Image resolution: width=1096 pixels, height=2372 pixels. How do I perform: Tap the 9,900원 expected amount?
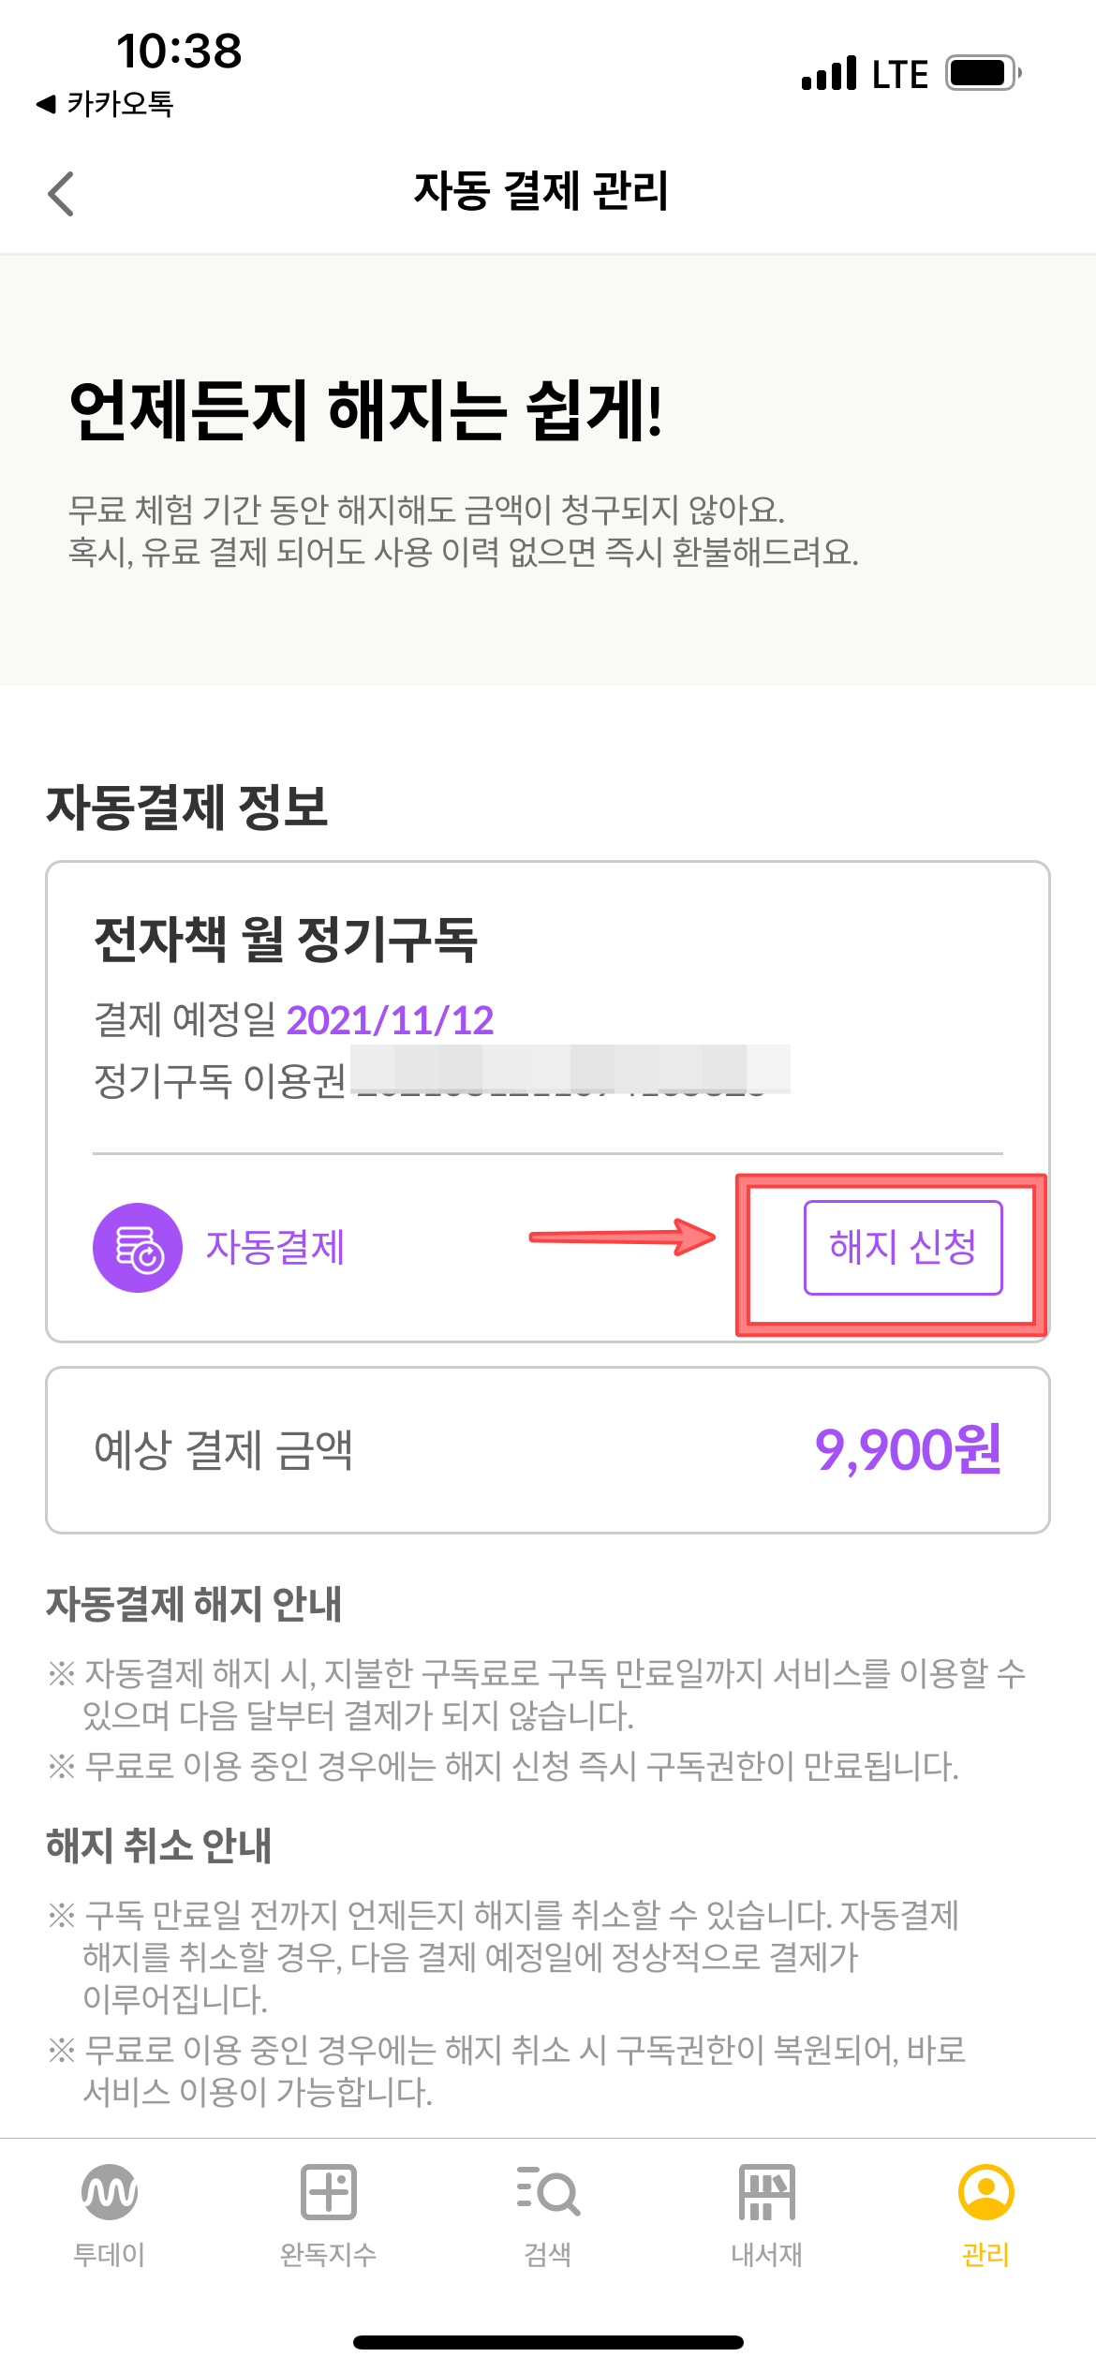tap(909, 1450)
